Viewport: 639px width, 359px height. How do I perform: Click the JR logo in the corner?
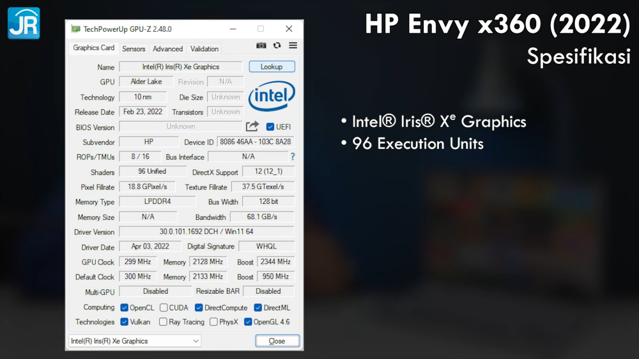[x=24, y=23]
